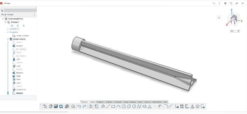Select the Spline sketch tool
Screen dimensions: 247x114
click(139, 107)
